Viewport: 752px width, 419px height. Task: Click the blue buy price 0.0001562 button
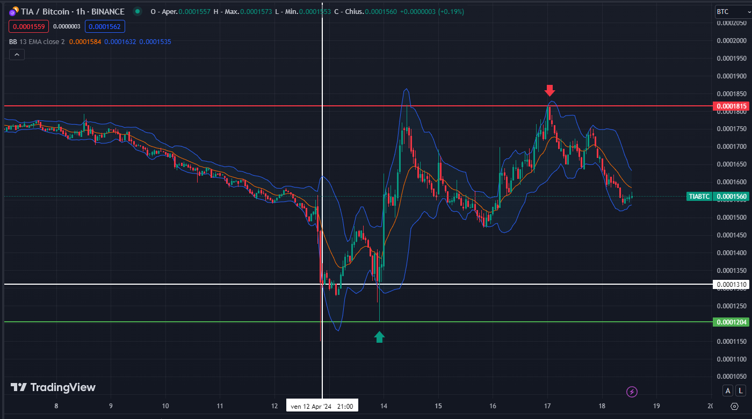tap(105, 26)
